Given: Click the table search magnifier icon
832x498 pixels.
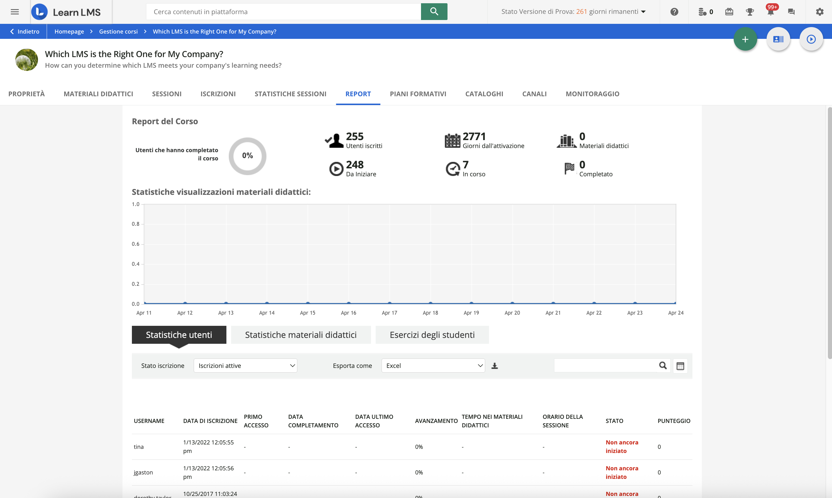Looking at the screenshot, I should coord(663,366).
